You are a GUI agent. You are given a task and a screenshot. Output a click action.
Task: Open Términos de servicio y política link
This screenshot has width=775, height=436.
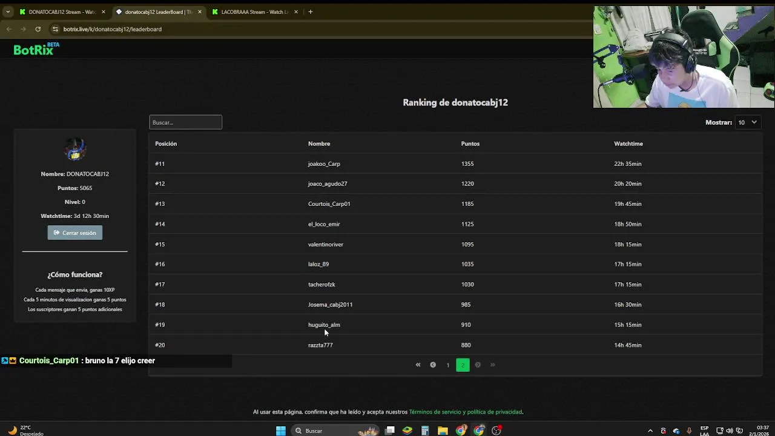(466, 412)
